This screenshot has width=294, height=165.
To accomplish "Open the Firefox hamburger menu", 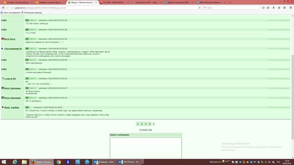I will point(291,8).
